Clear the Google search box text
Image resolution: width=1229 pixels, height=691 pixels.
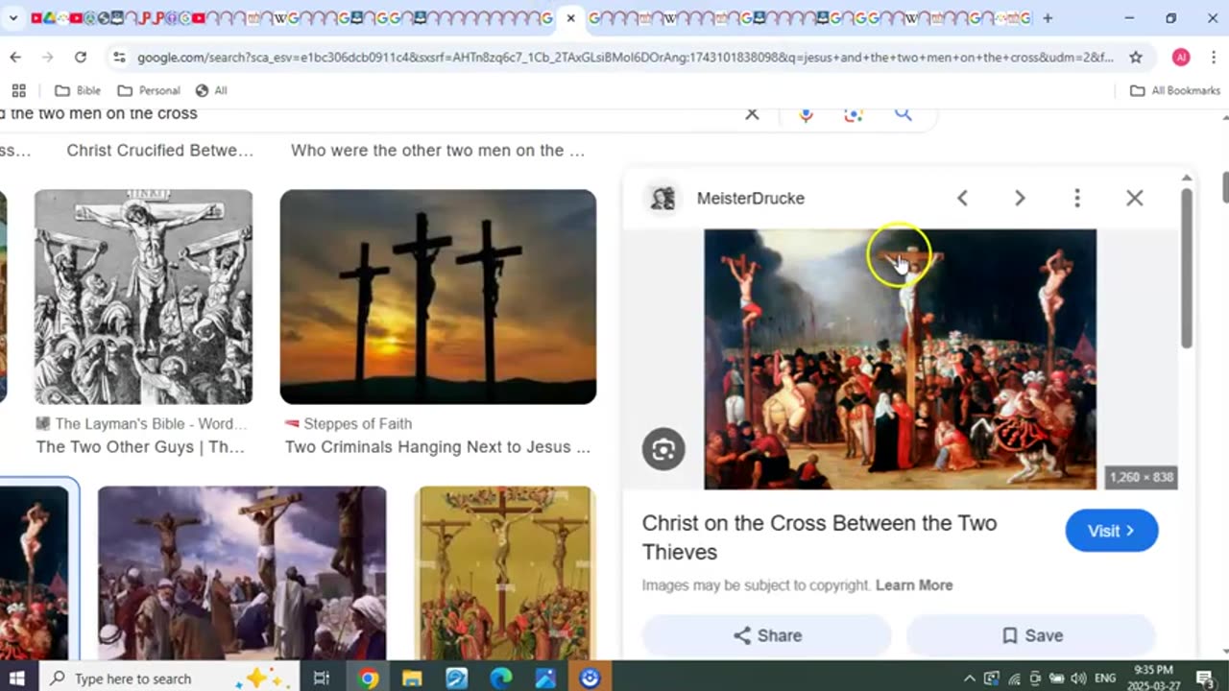point(752,114)
